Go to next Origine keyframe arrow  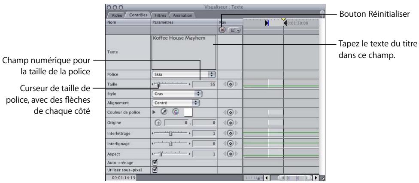236,123
